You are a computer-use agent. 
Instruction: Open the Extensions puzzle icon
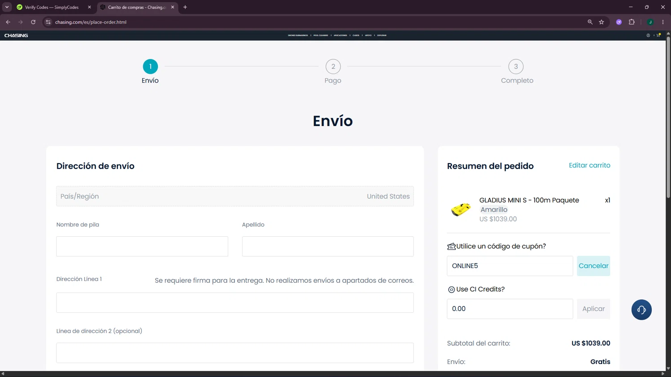point(632,22)
